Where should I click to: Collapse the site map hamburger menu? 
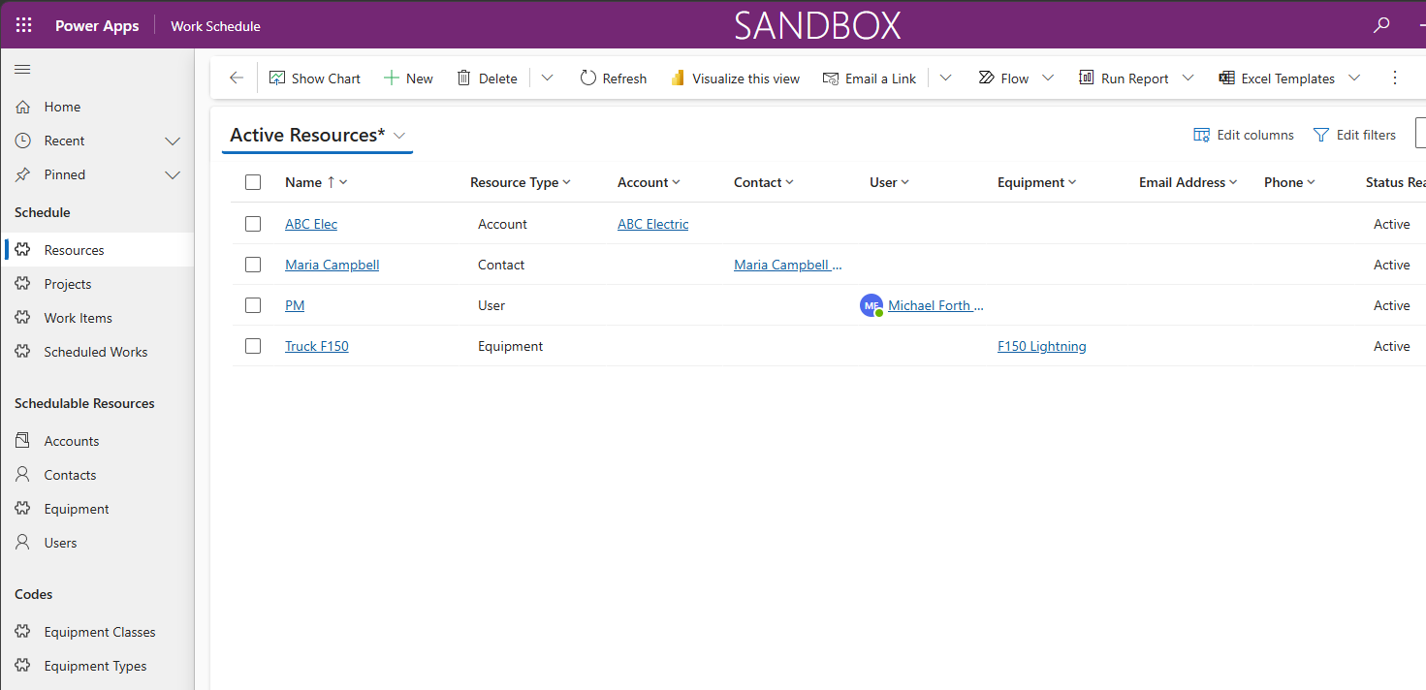pyautogui.click(x=22, y=69)
